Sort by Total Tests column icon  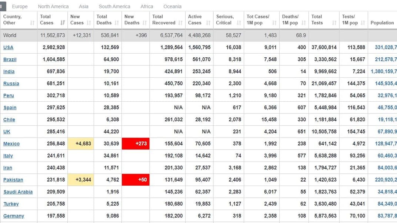pos(334,23)
